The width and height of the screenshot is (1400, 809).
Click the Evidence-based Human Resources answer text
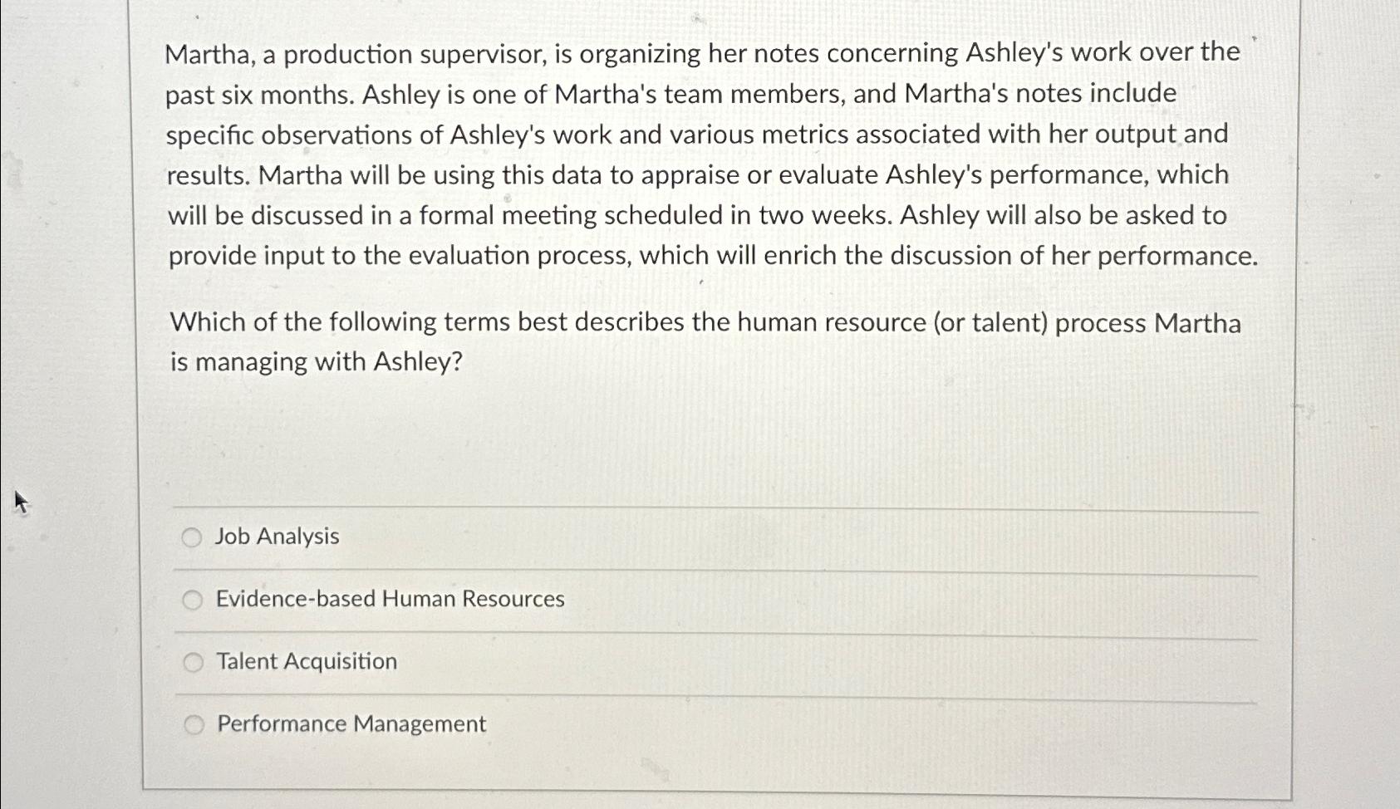coord(389,599)
